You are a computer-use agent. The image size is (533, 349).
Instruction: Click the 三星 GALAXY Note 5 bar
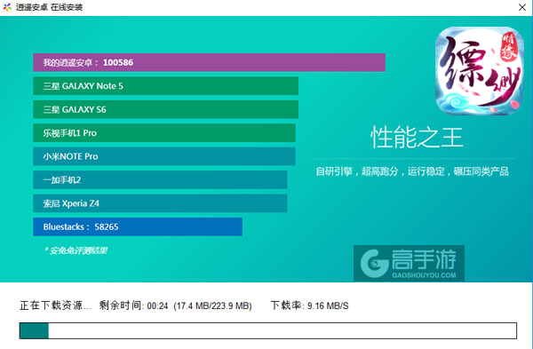pos(165,85)
